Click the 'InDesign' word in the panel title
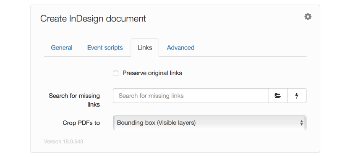The image size is (350, 157). click(x=86, y=18)
